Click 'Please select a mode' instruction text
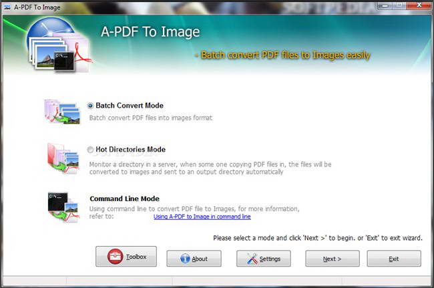The image size is (434, 288). 318,238
